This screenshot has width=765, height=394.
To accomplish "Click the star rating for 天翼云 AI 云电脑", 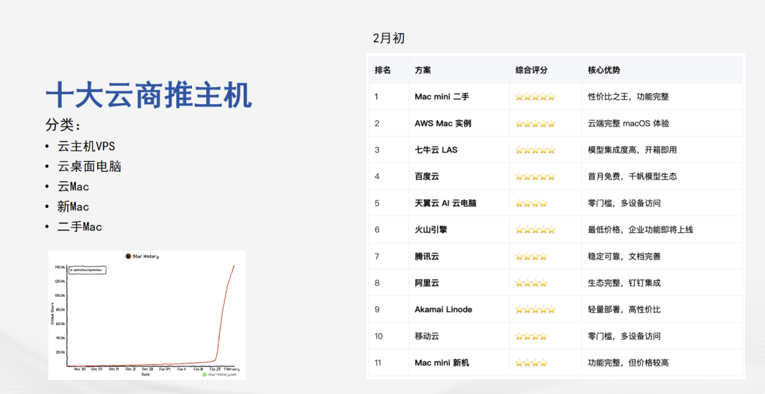I will tap(531, 203).
